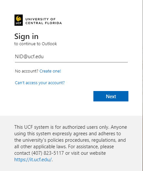Click the CENTRAL FLORIDA wordmark text

pos(43,23)
